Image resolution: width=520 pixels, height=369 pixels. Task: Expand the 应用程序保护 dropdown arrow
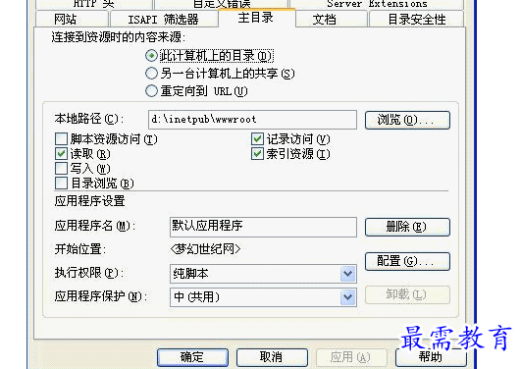pyautogui.click(x=347, y=297)
